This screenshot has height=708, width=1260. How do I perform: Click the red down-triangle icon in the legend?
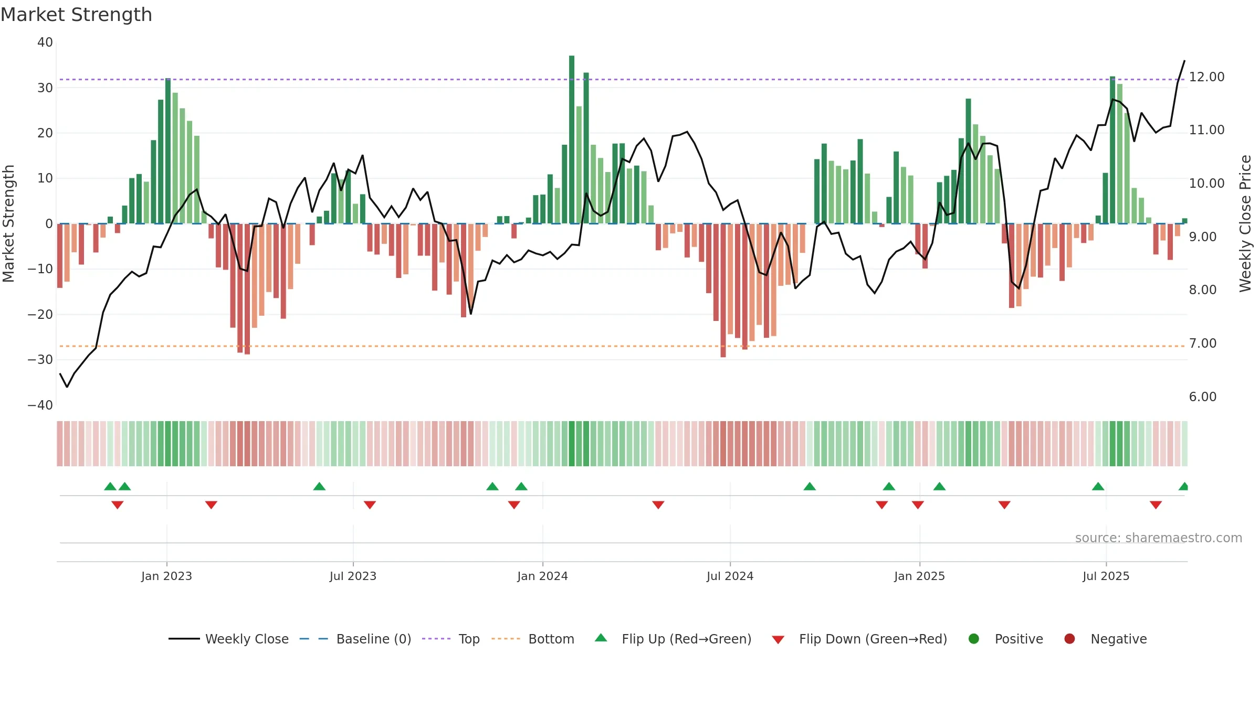coord(778,640)
